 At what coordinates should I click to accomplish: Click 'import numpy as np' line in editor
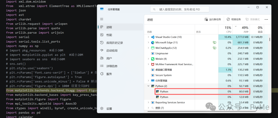tap(22, 46)
